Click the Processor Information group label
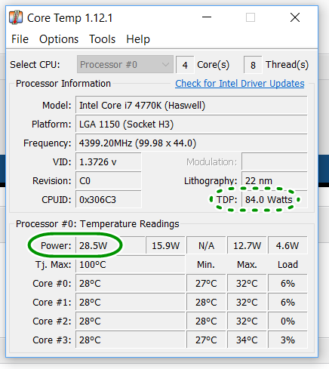329x369 pixels. (63, 84)
